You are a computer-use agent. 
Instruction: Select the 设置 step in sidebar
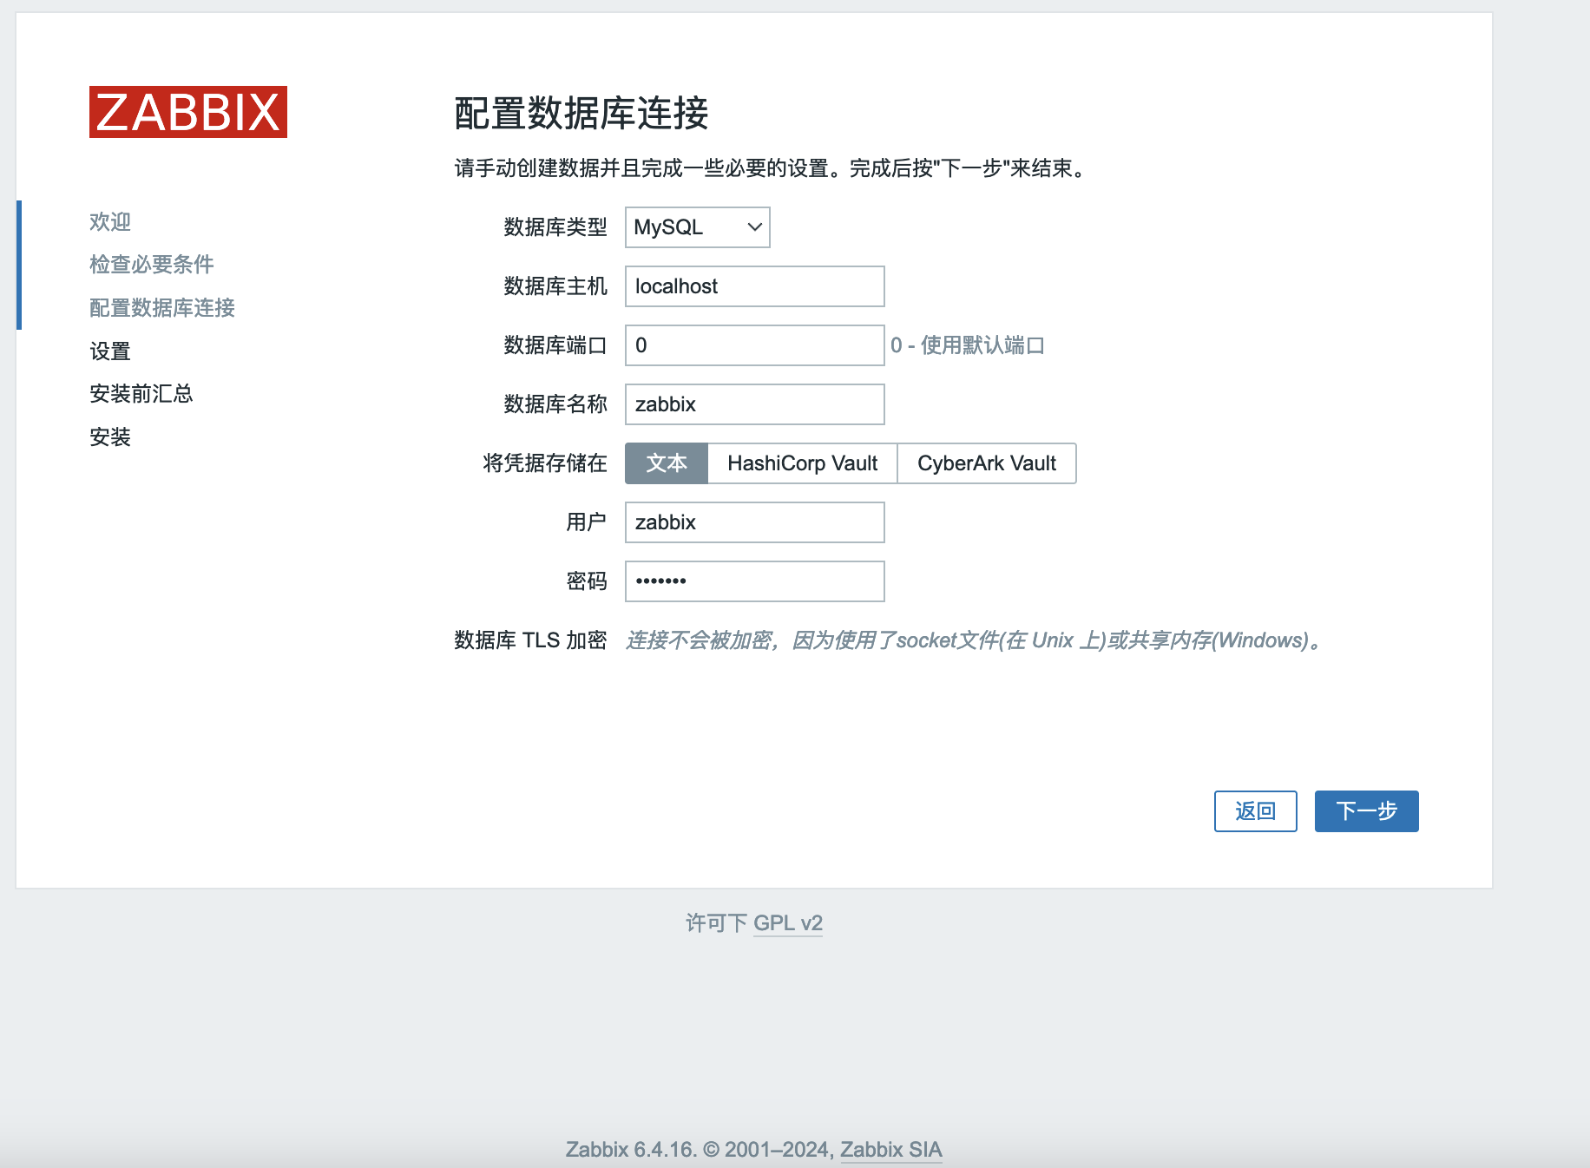pyautogui.click(x=110, y=351)
